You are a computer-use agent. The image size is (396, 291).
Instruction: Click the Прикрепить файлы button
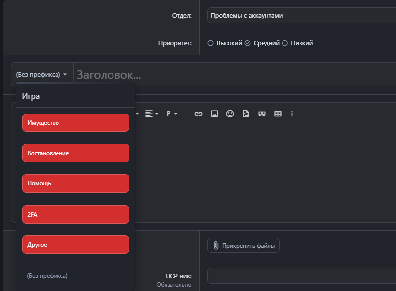(x=243, y=245)
